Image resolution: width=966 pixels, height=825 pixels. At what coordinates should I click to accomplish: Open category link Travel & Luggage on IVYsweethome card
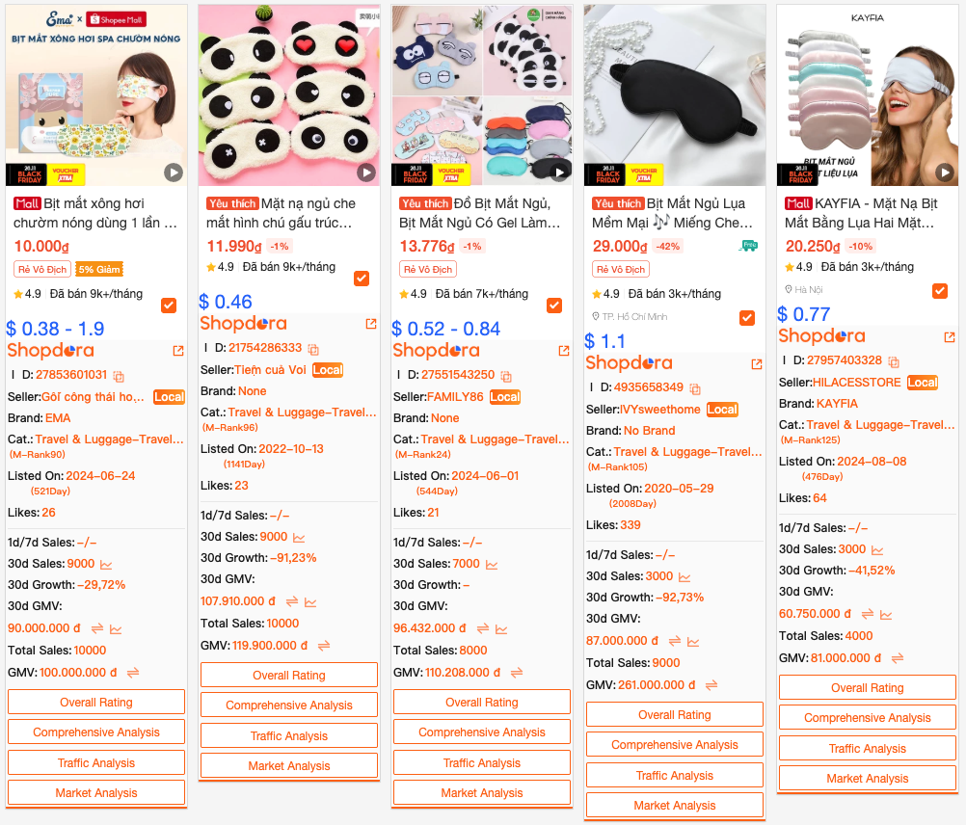pyautogui.click(x=687, y=452)
